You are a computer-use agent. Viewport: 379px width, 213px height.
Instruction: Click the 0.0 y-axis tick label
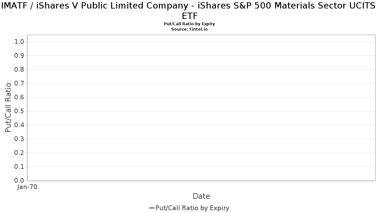(x=19, y=180)
